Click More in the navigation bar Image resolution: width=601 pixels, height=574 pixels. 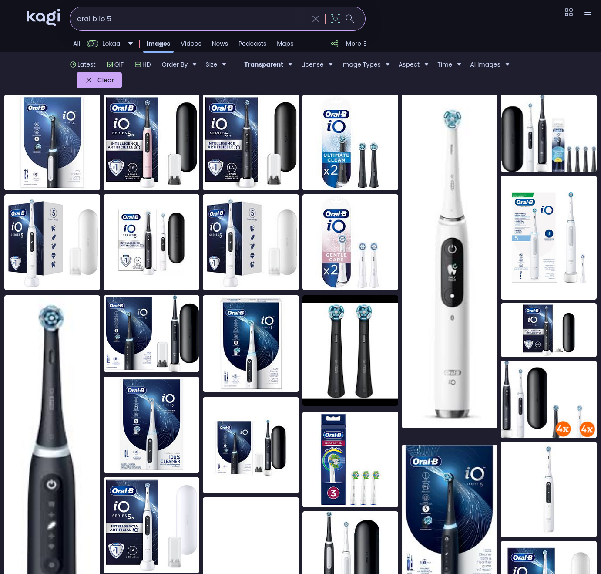(x=353, y=44)
